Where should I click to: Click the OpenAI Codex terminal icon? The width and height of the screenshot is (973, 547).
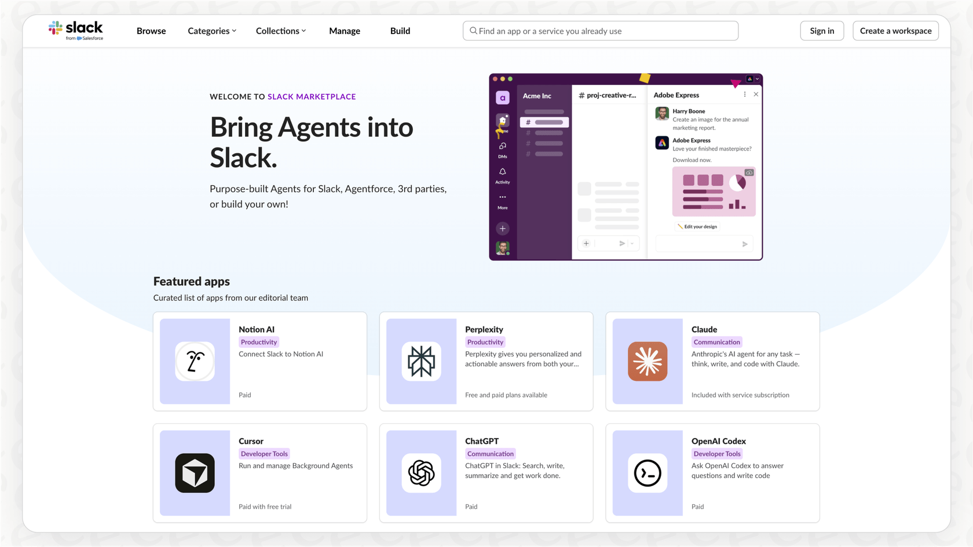648,473
